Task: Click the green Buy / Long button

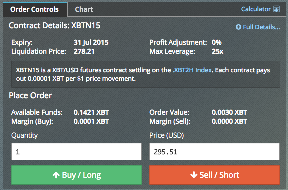Action: click(x=76, y=175)
